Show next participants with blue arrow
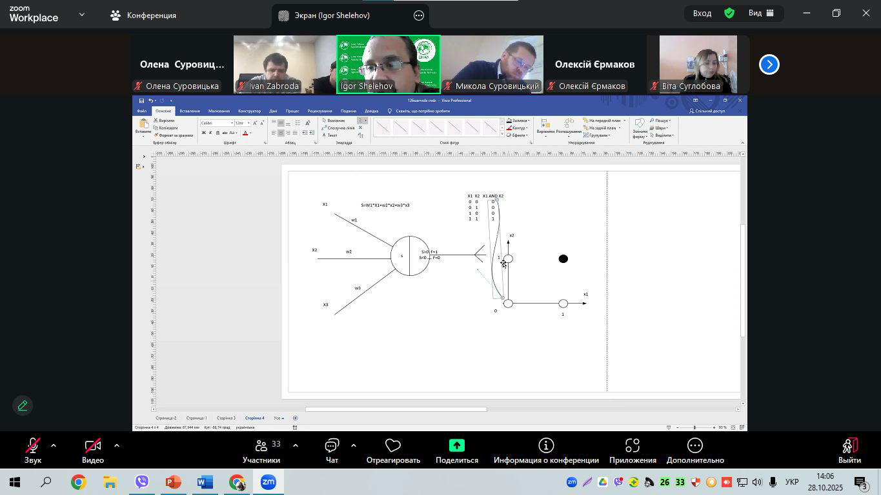The height and width of the screenshot is (495, 881). point(769,64)
